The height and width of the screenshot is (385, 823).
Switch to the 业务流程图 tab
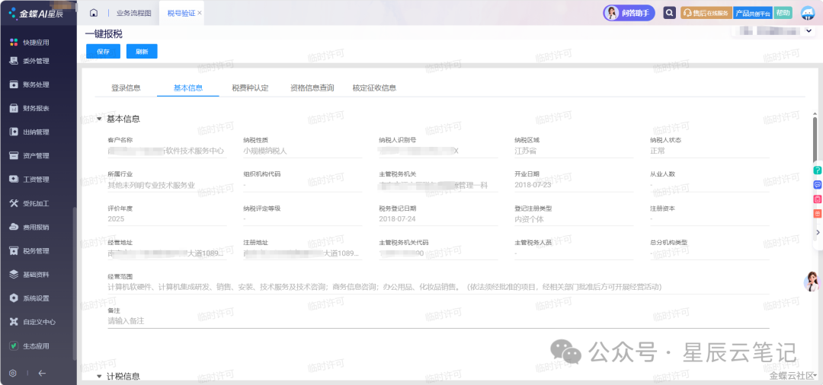(133, 13)
